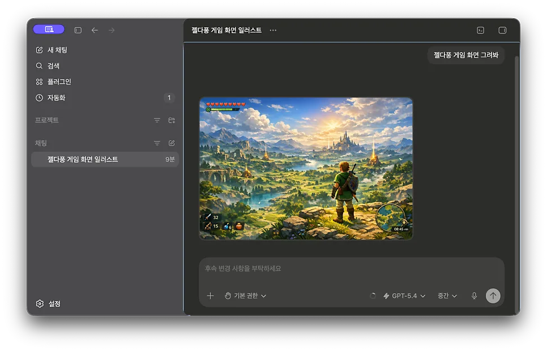Open the 중간 effort dropdown

tap(447, 296)
